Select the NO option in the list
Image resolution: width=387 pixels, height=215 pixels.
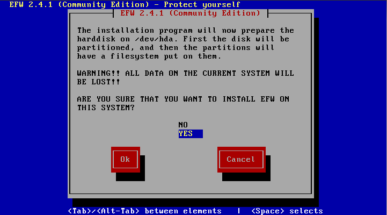pos(183,125)
